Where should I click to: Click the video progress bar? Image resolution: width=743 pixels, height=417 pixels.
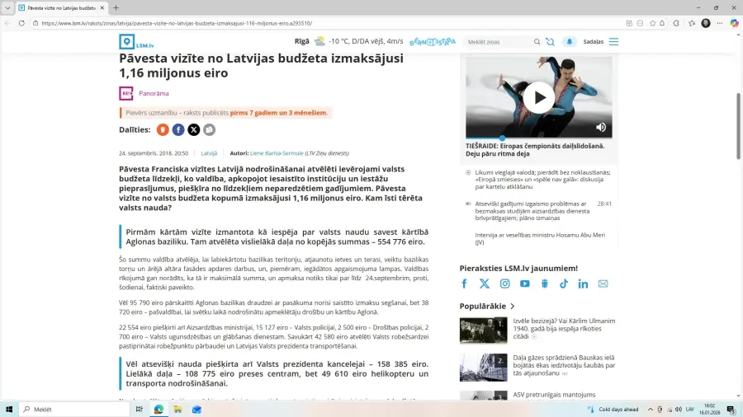click(538, 138)
